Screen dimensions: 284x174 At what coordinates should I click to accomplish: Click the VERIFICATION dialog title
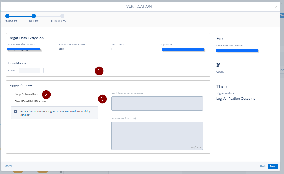click(139, 6)
